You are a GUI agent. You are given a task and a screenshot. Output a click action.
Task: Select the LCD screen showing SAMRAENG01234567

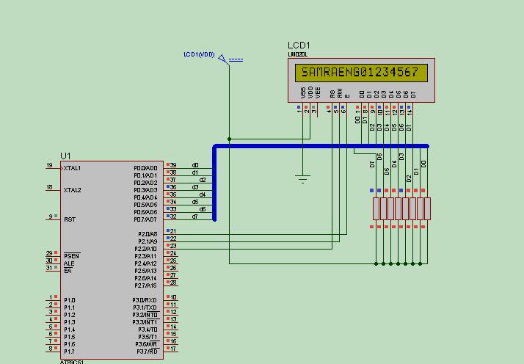361,73
